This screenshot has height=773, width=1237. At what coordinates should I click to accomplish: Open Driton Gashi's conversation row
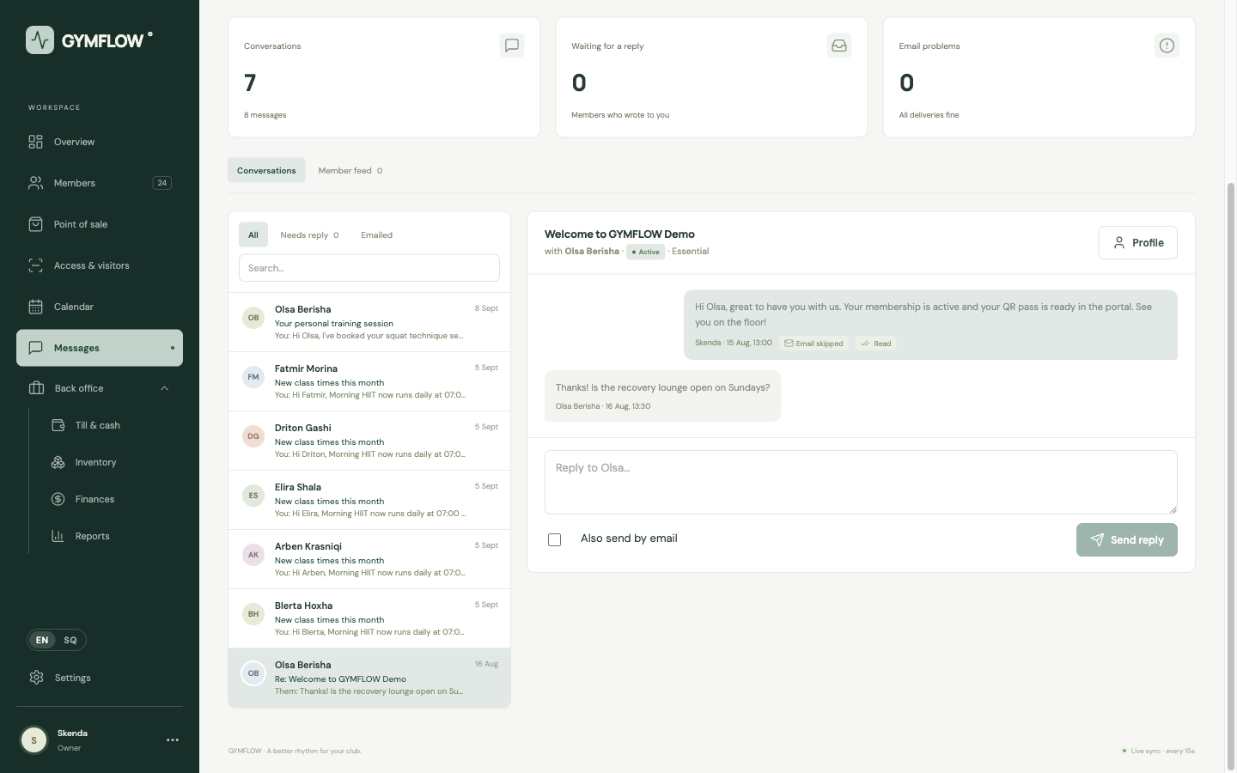[369, 441]
